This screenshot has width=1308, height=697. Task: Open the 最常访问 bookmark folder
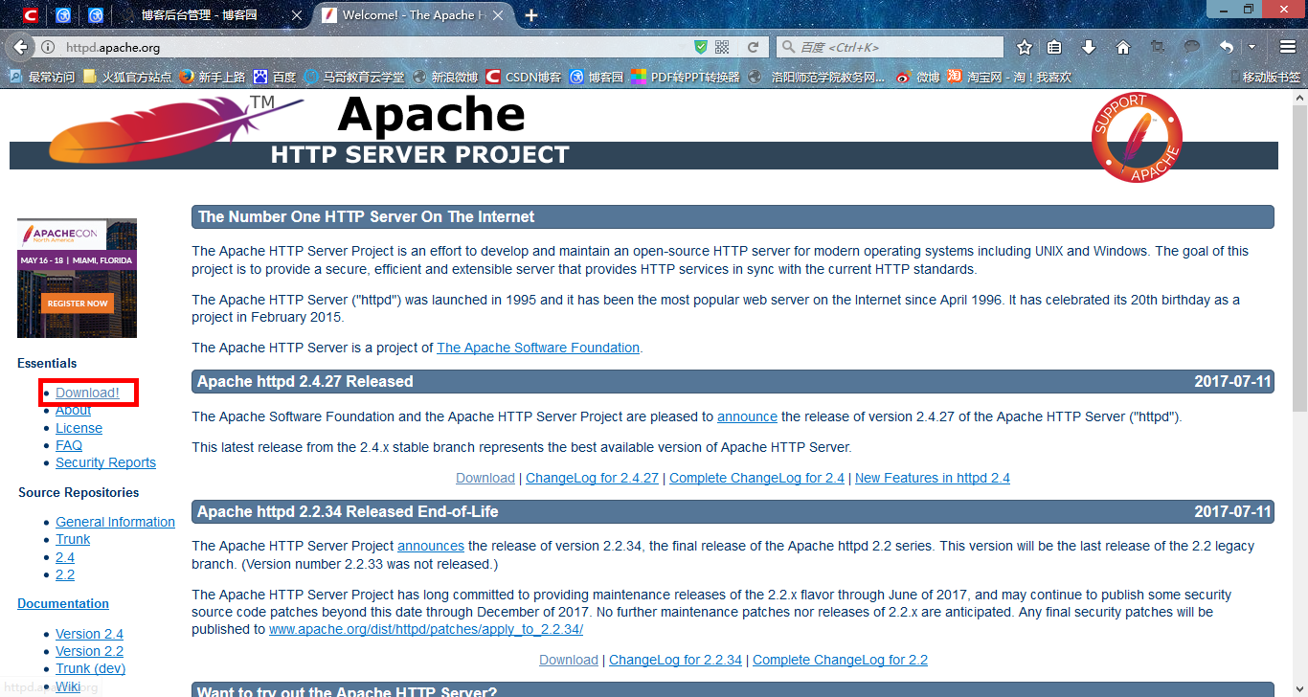[42, 77]
